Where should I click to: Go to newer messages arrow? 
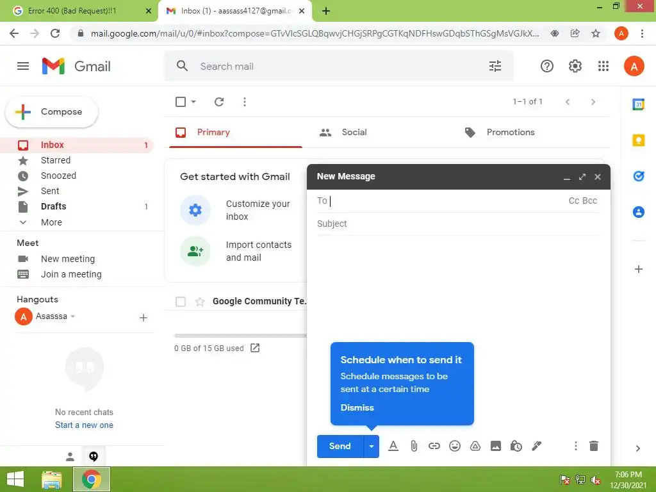tap(568, 102)
